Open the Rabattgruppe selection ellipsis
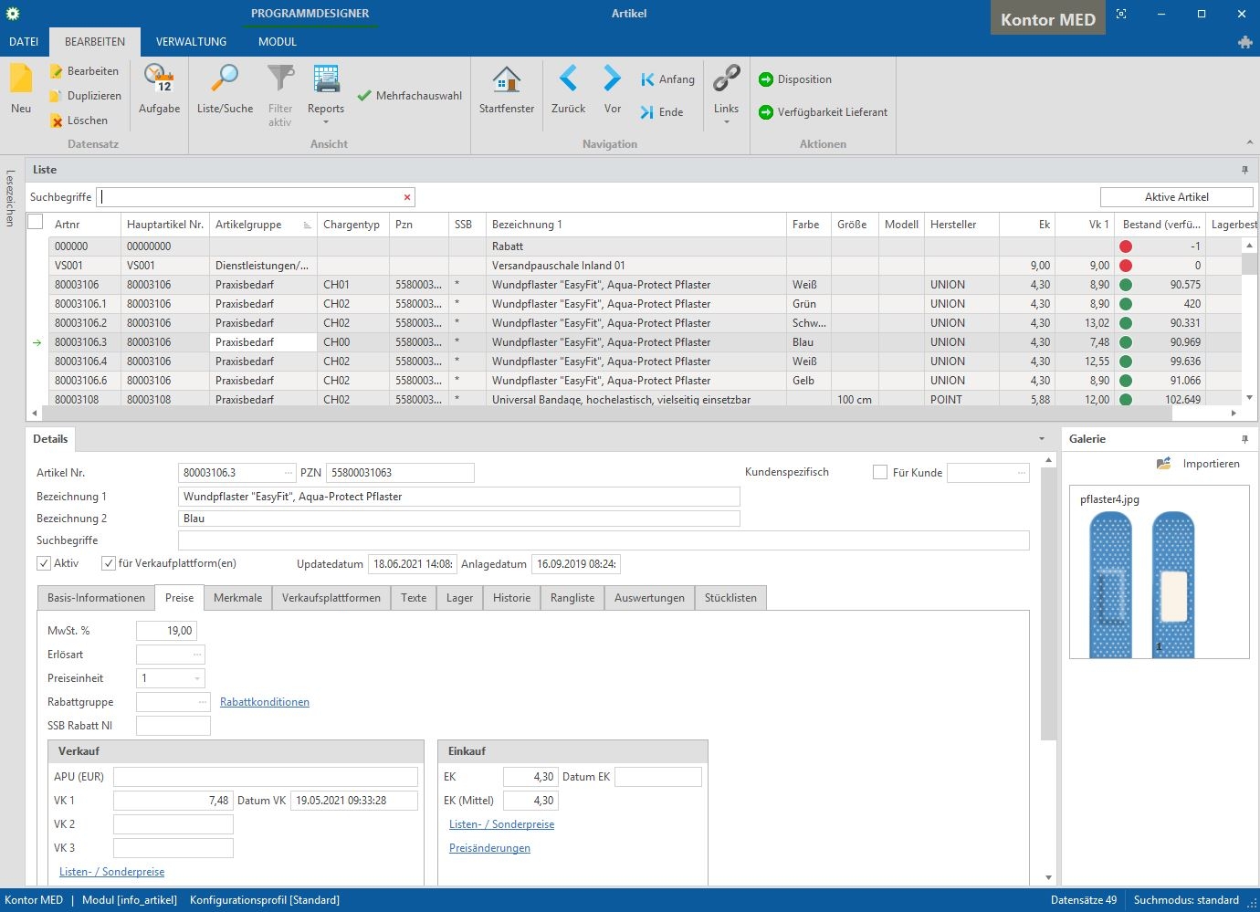This screenshot has height=912, width=1260. 202,702
